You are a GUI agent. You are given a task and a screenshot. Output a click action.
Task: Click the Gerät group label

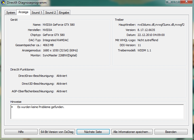pyautogui.click(x=14, y=20)
